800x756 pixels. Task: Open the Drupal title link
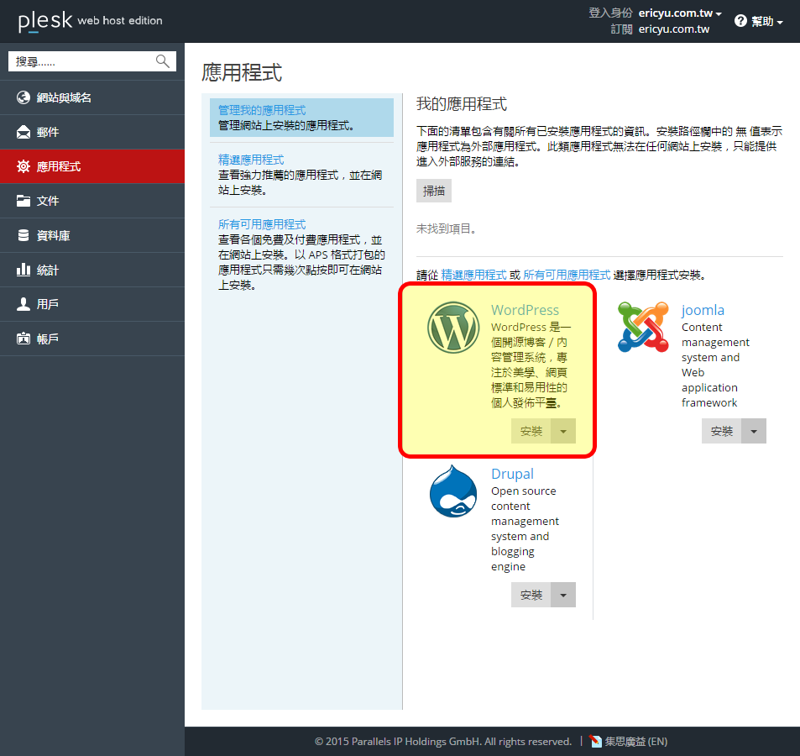pos(512,475)
